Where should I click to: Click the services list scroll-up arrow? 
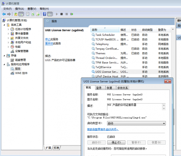[x=173, y=29]
